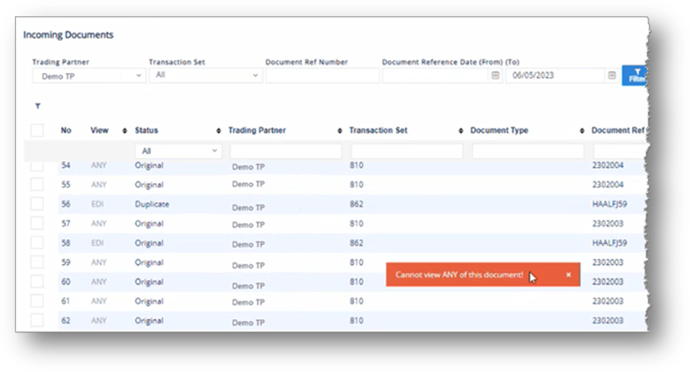
Task: Click ANY view link in row 54
Action: click(99, 166)
